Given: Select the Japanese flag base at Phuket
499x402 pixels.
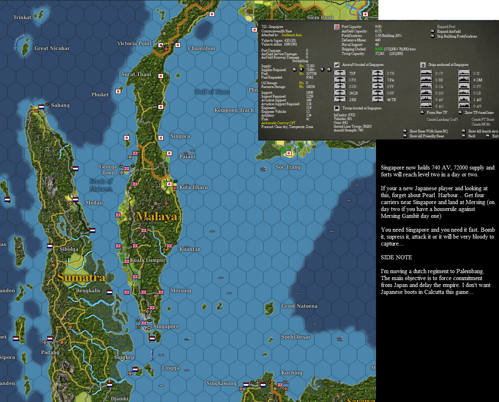Looking at the screenshot, I should pyautogui.click(x=118, y=91).
